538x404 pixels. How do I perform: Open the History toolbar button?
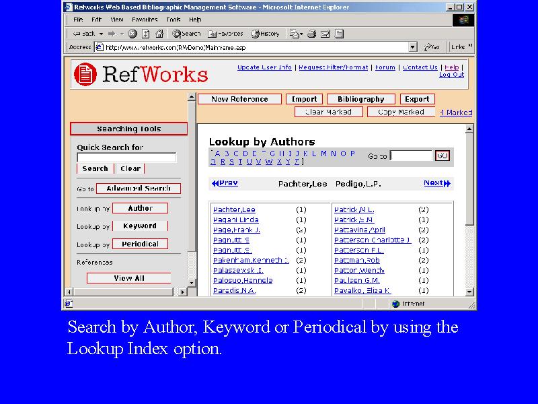(x=265, y=34)
